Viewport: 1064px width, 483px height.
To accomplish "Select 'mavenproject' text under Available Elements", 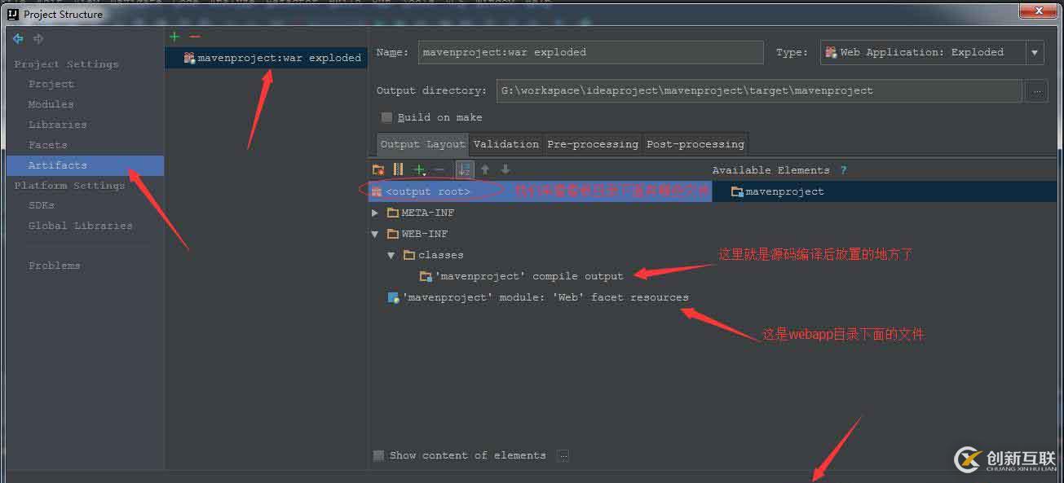I will pos(785,191).
